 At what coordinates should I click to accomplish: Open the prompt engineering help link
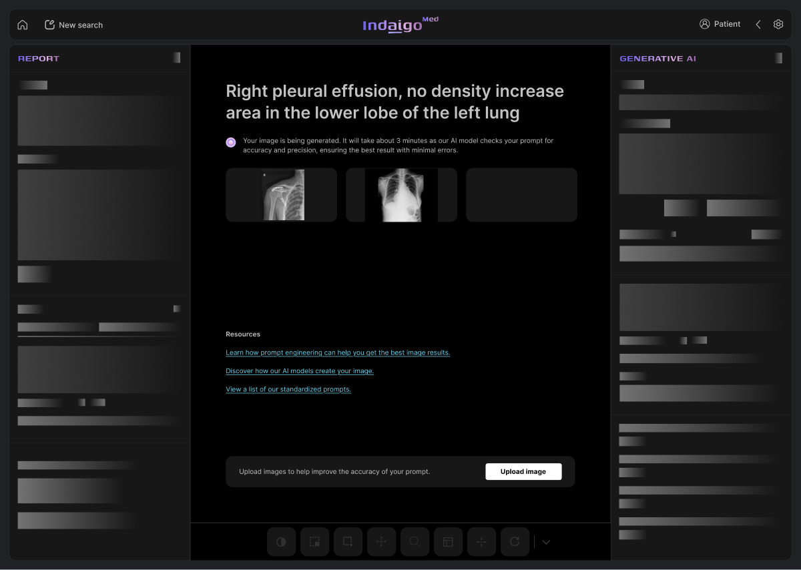point(338,352)
